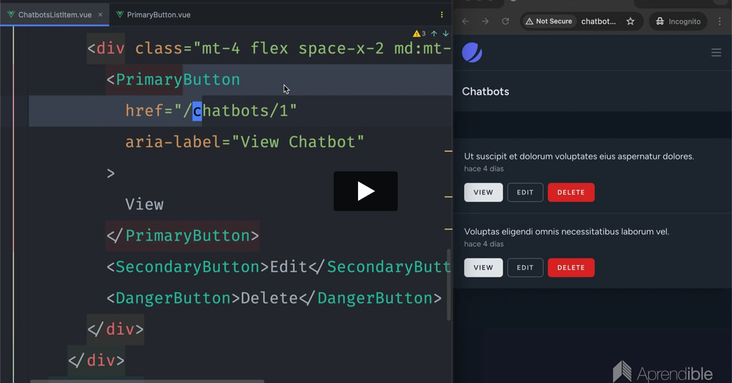Click text 'Voluptas eligendi omnis necessitatibus laborum vel.'
Screen dimensions: 732x383
pos(567,232)
